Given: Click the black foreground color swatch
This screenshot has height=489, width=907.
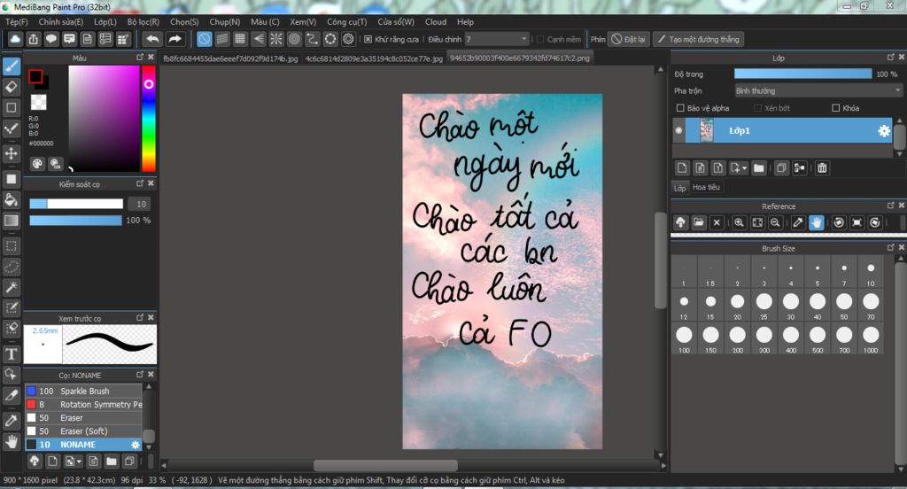Looking at the screenshot, I should pos(35,76).
